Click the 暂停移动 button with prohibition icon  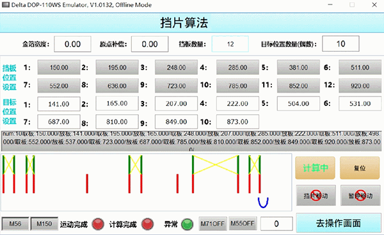(360, 195)
